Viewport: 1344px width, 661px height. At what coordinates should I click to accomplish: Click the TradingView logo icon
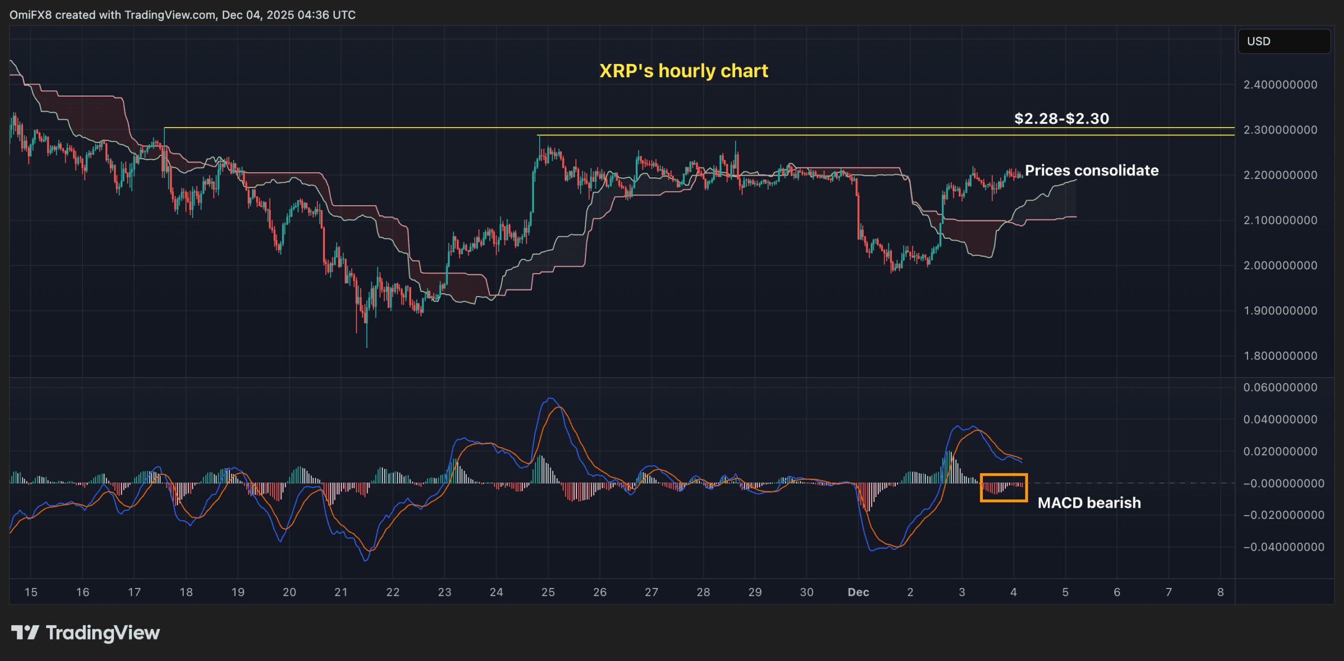coord(25,632)
